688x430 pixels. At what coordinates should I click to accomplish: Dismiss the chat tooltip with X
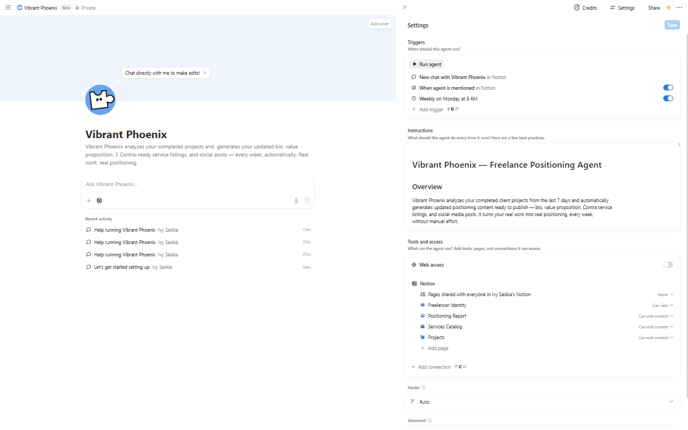tap(205, 73)
